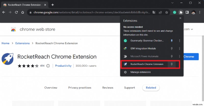The image size is (204, 106).
Task: Click the Extensions puzzle piece icon
Action: click(x=181, y=12)
